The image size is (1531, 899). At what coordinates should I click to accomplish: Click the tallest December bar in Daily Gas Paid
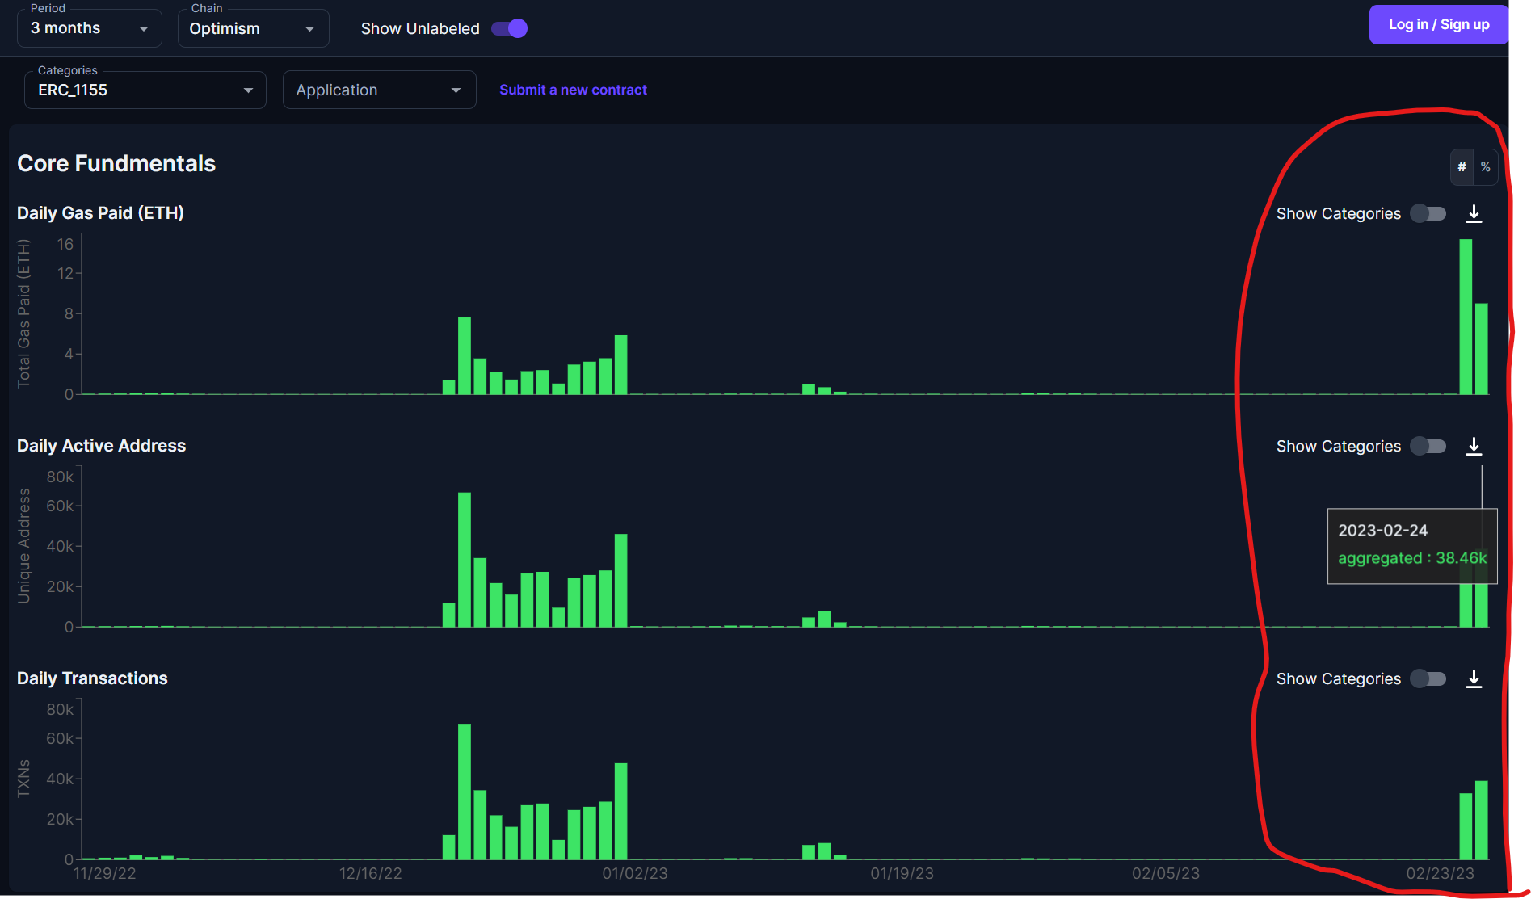click(465, 355)
